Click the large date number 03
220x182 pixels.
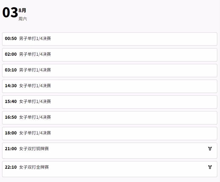[x=10, y=13]
